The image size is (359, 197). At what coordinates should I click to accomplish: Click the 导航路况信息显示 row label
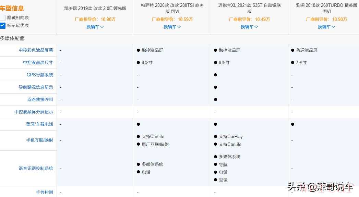(x=36, y=87)
